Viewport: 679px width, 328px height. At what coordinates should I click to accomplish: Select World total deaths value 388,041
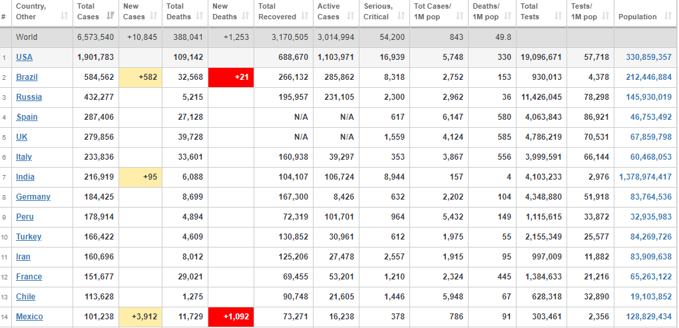pos(188,37)
